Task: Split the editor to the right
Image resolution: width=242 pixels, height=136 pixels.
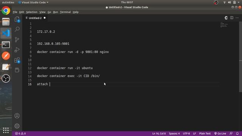Action: (x=232, y=18)
